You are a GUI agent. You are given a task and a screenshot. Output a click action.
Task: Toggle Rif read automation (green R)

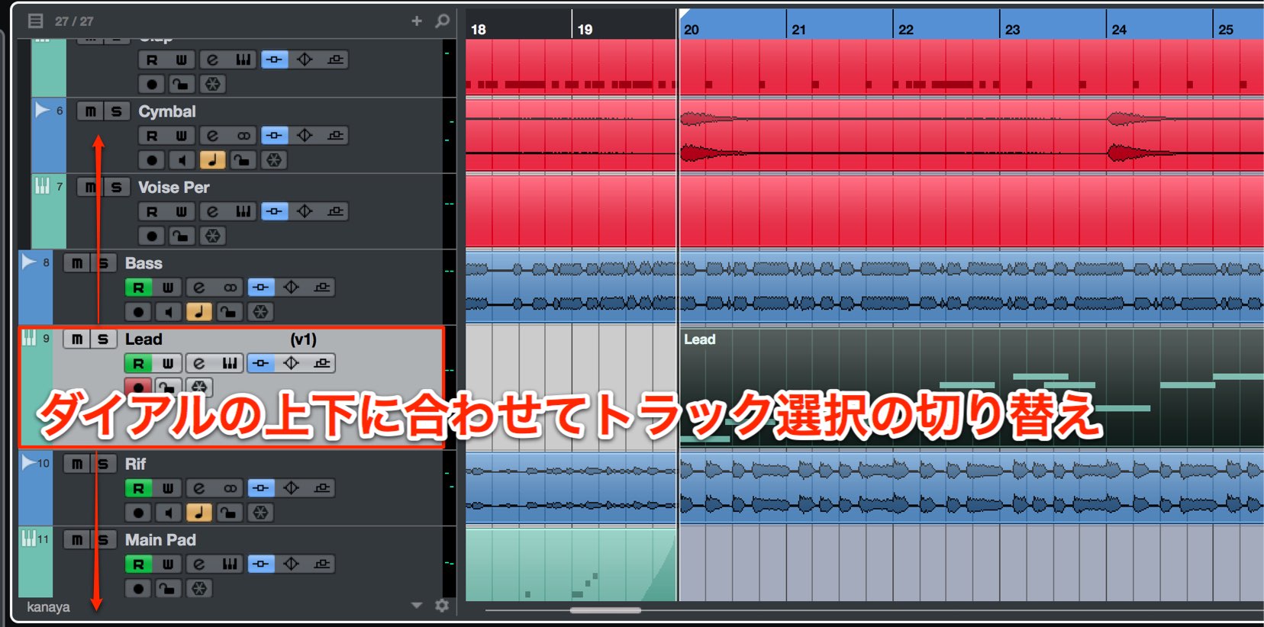pos(138,488)
